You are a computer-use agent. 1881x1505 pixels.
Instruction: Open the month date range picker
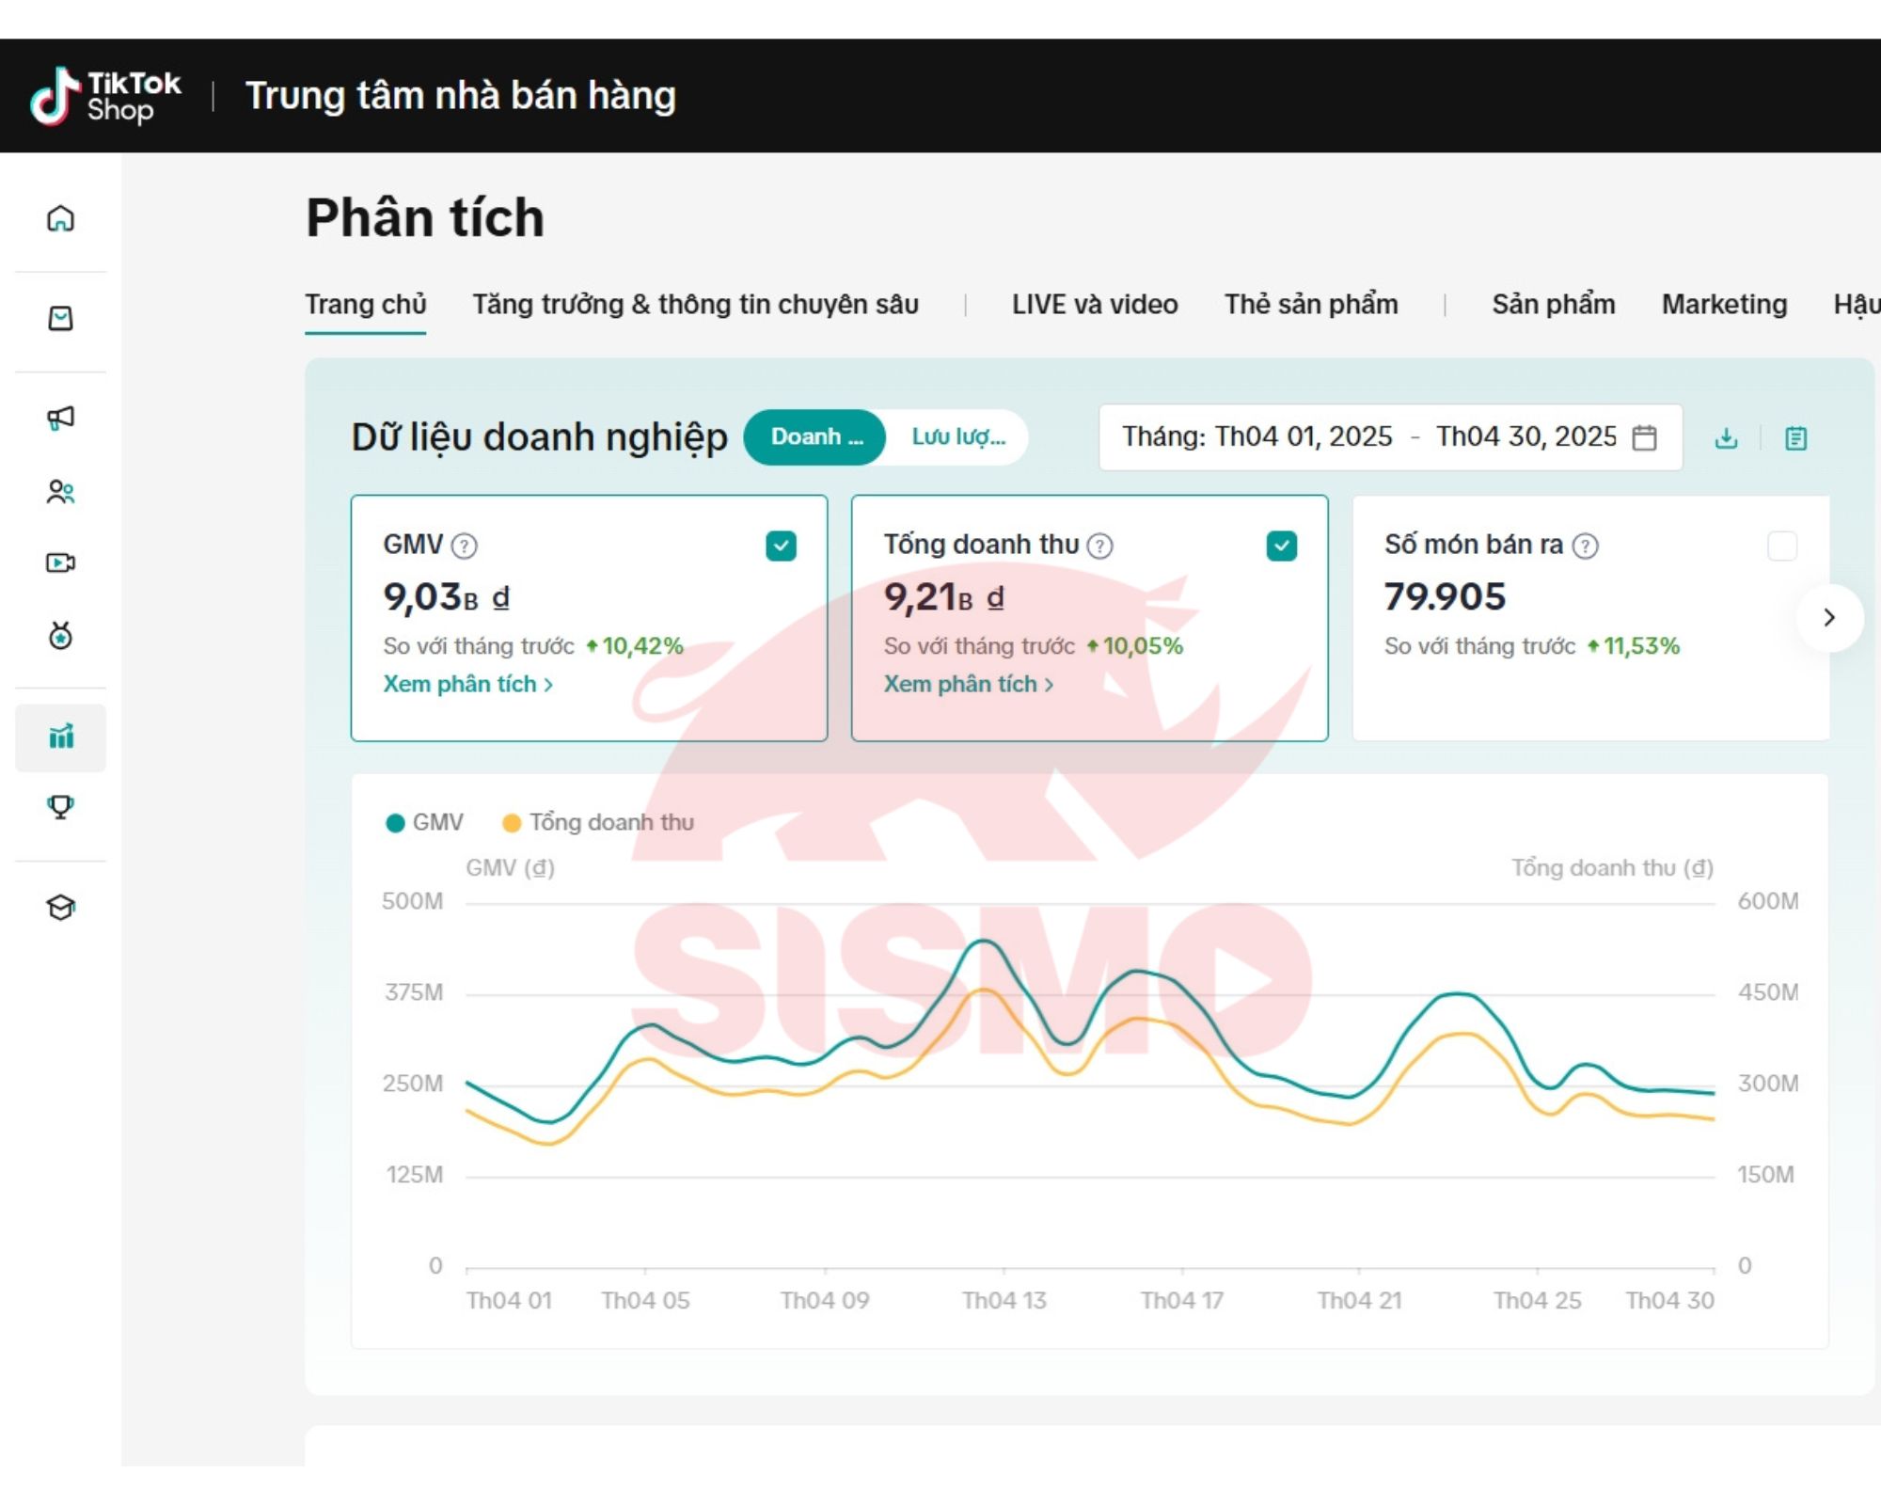coord(1389,437)
